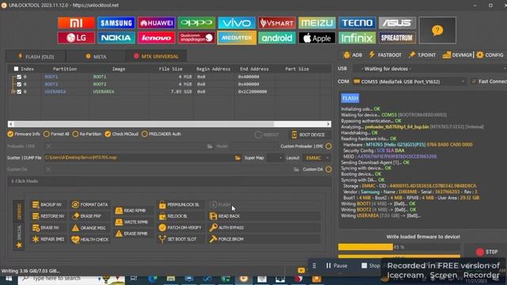Open the starred favorites side tab
This screenshot has width=507, height=285.
point(19,245)
